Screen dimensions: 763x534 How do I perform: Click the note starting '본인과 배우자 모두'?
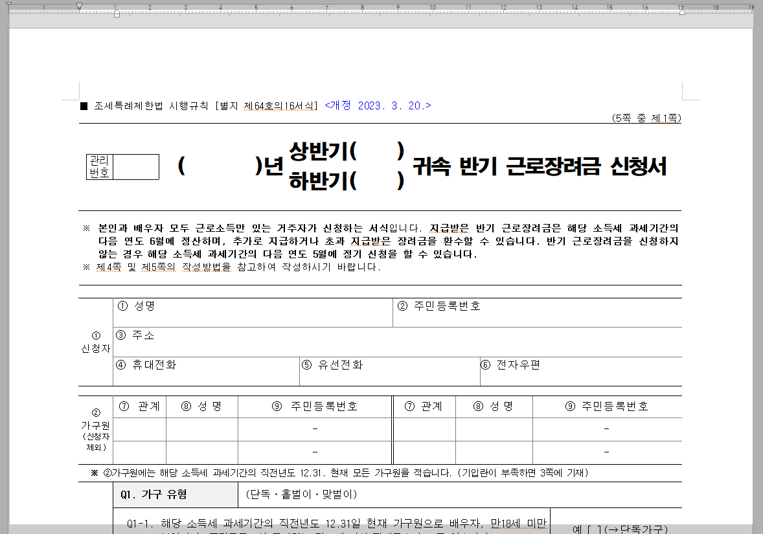(388, 241)
